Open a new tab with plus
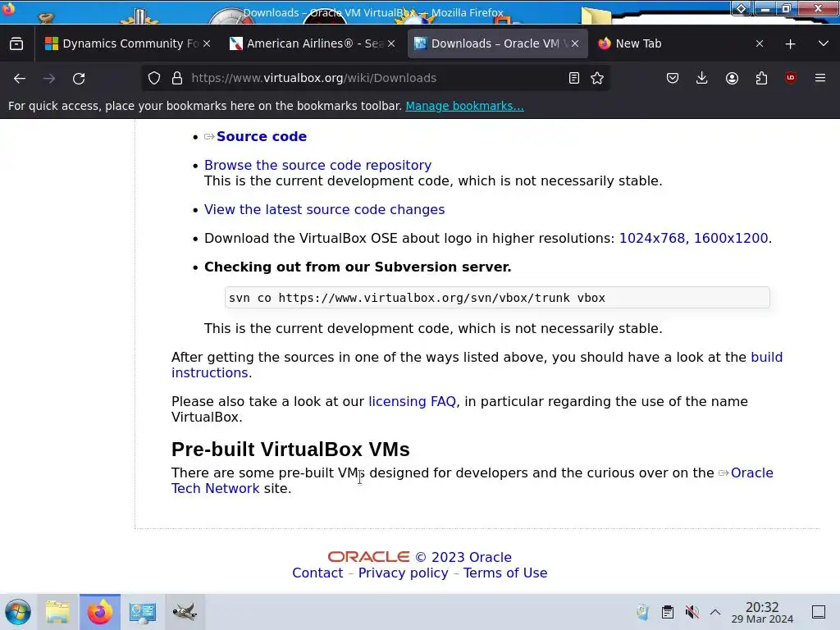The image size is (840, 630). coord(790,44)
